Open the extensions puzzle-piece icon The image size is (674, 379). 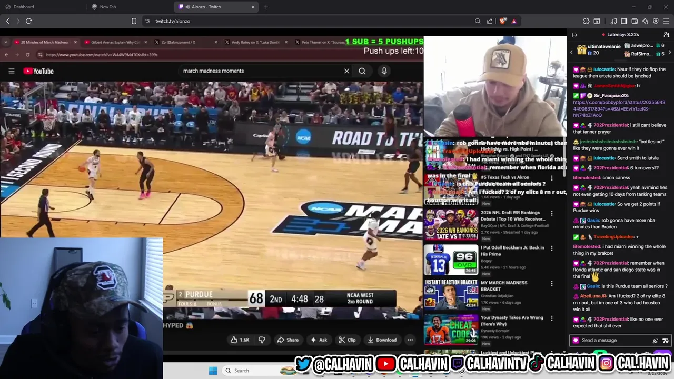click(586, 21)
